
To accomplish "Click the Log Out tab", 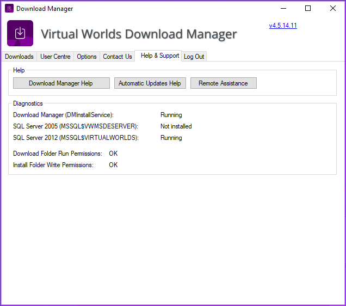I will (x=194, y=57).
